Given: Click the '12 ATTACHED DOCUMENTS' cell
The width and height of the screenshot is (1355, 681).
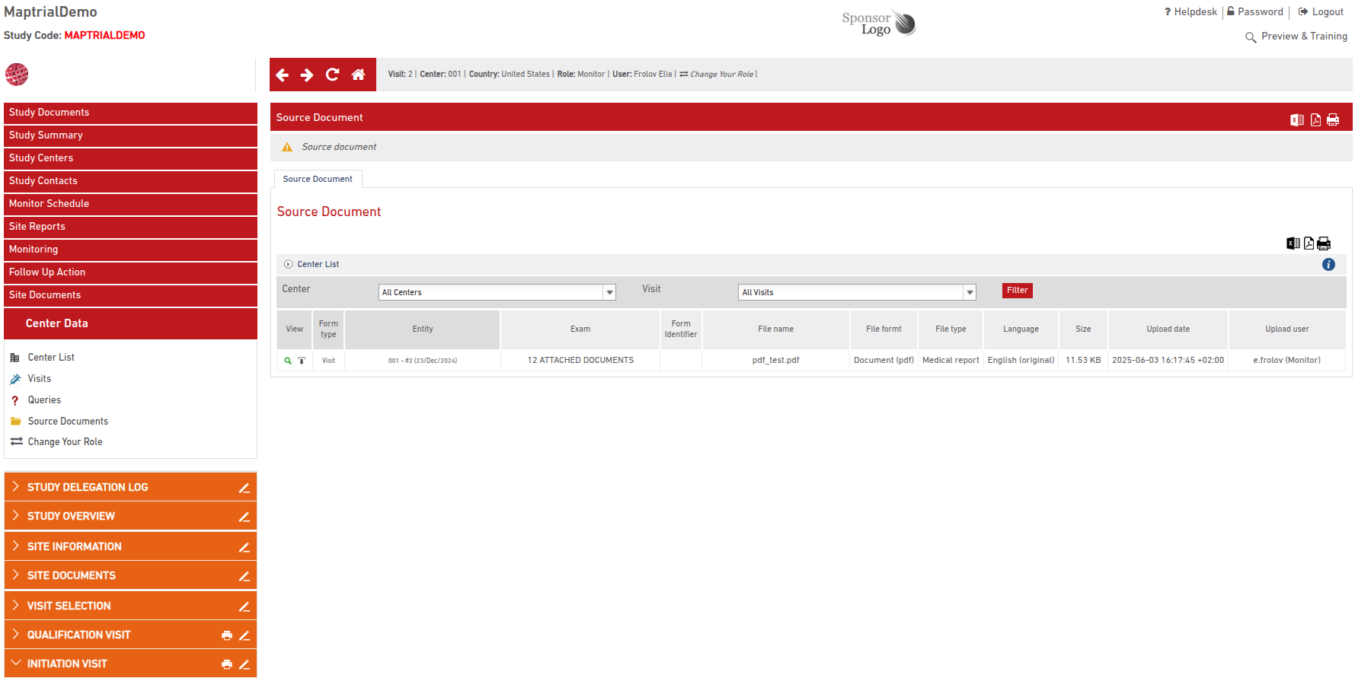Looking at the screenshot, I should tap(580, 361).
